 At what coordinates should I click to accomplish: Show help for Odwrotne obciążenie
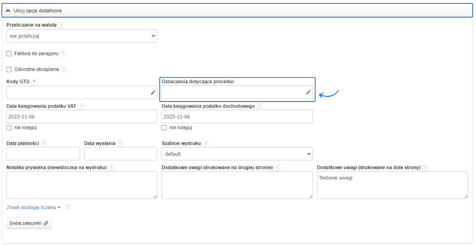63,69
